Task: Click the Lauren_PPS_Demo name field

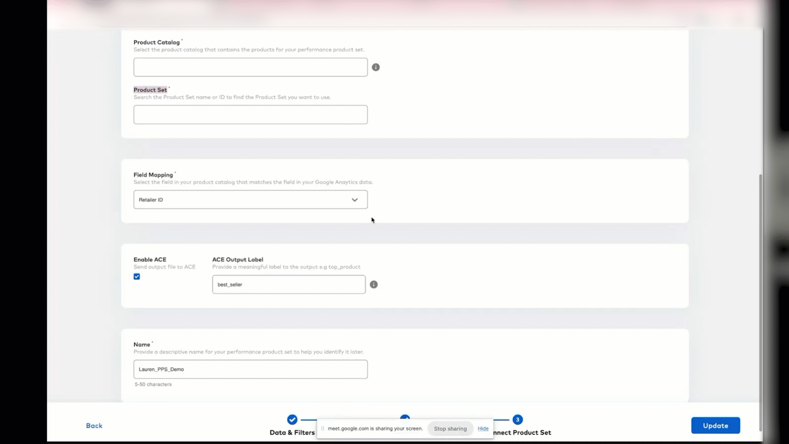Action: 250,369
